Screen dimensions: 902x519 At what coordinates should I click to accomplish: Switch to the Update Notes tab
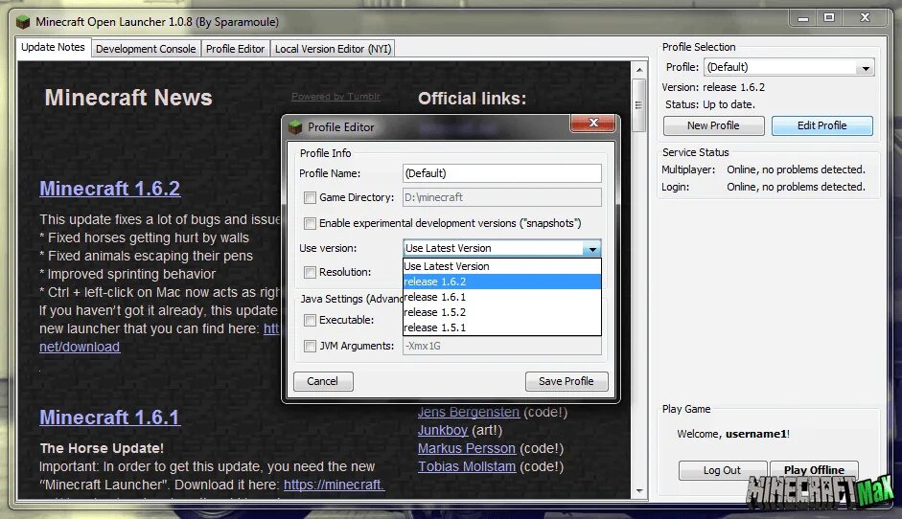point(53,47)
